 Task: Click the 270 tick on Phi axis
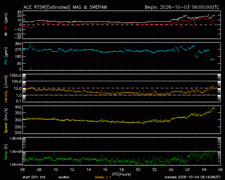click(18, 49)
